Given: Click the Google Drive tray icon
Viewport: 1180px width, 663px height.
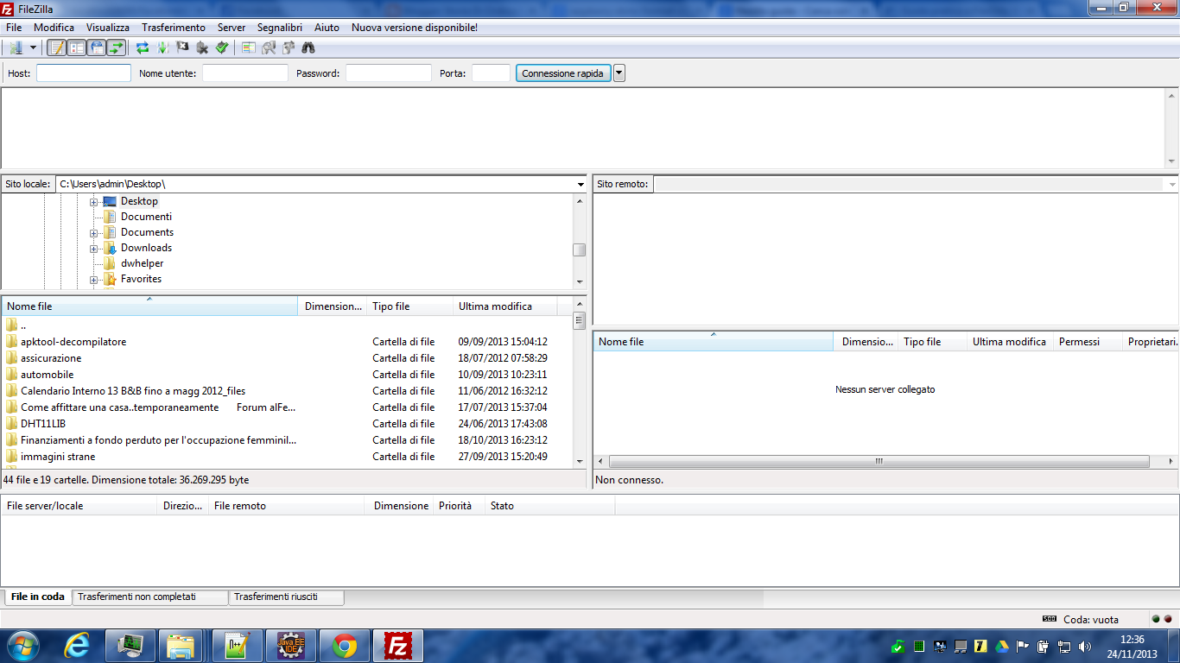Looking at the screenshot, I should coord(1002,646).
